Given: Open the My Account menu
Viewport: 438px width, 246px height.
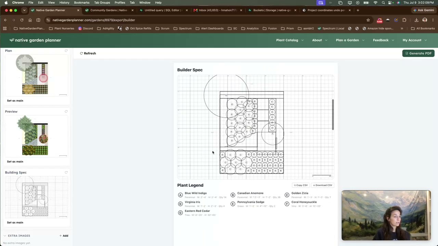Looking at the screenshot, I should pyautogui.click(x=415, y=40).
